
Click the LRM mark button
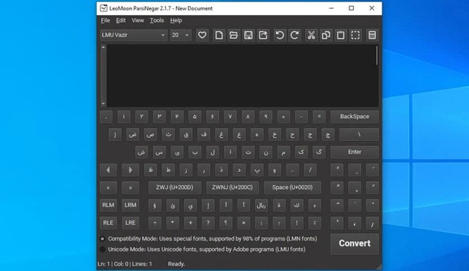click(130, 205)
